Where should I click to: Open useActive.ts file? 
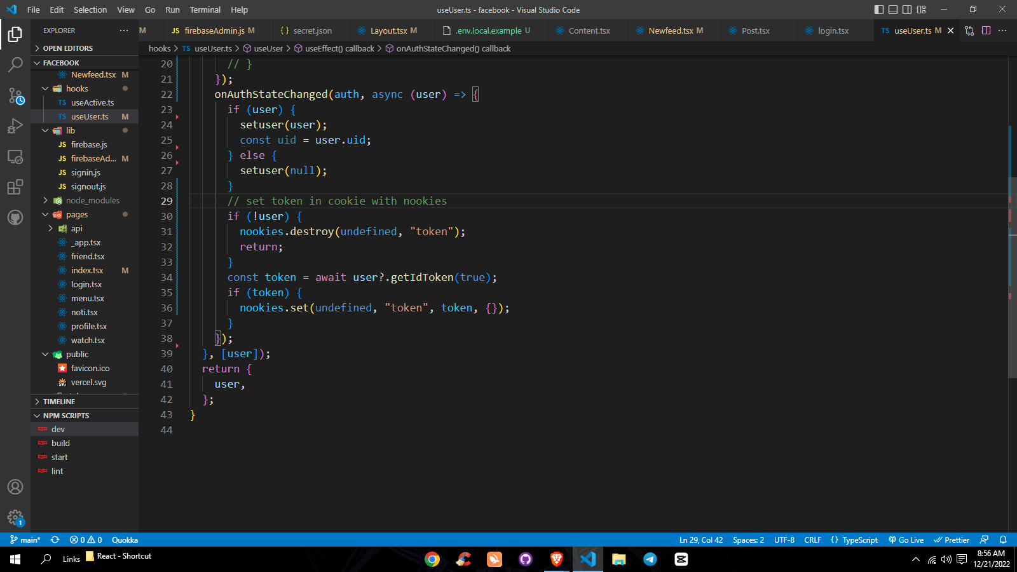pos(85,102)
